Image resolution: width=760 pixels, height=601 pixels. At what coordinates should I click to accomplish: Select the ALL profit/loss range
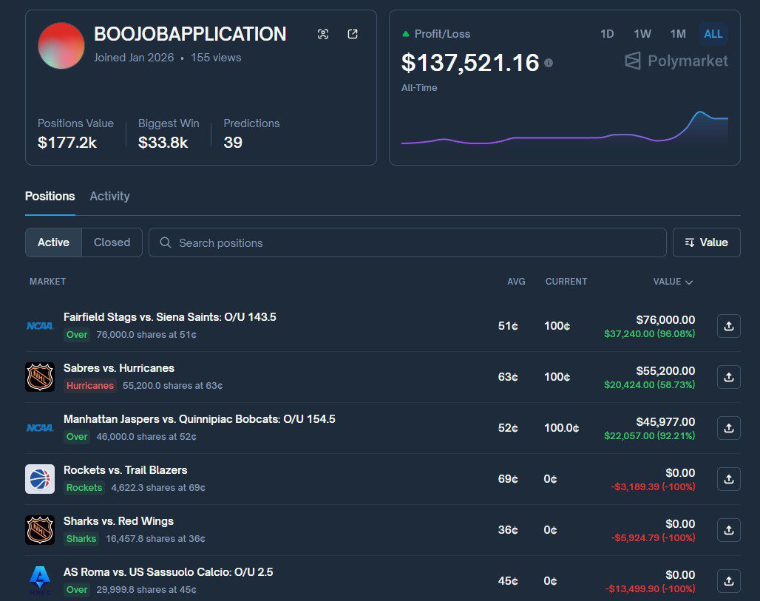point(713,34)
